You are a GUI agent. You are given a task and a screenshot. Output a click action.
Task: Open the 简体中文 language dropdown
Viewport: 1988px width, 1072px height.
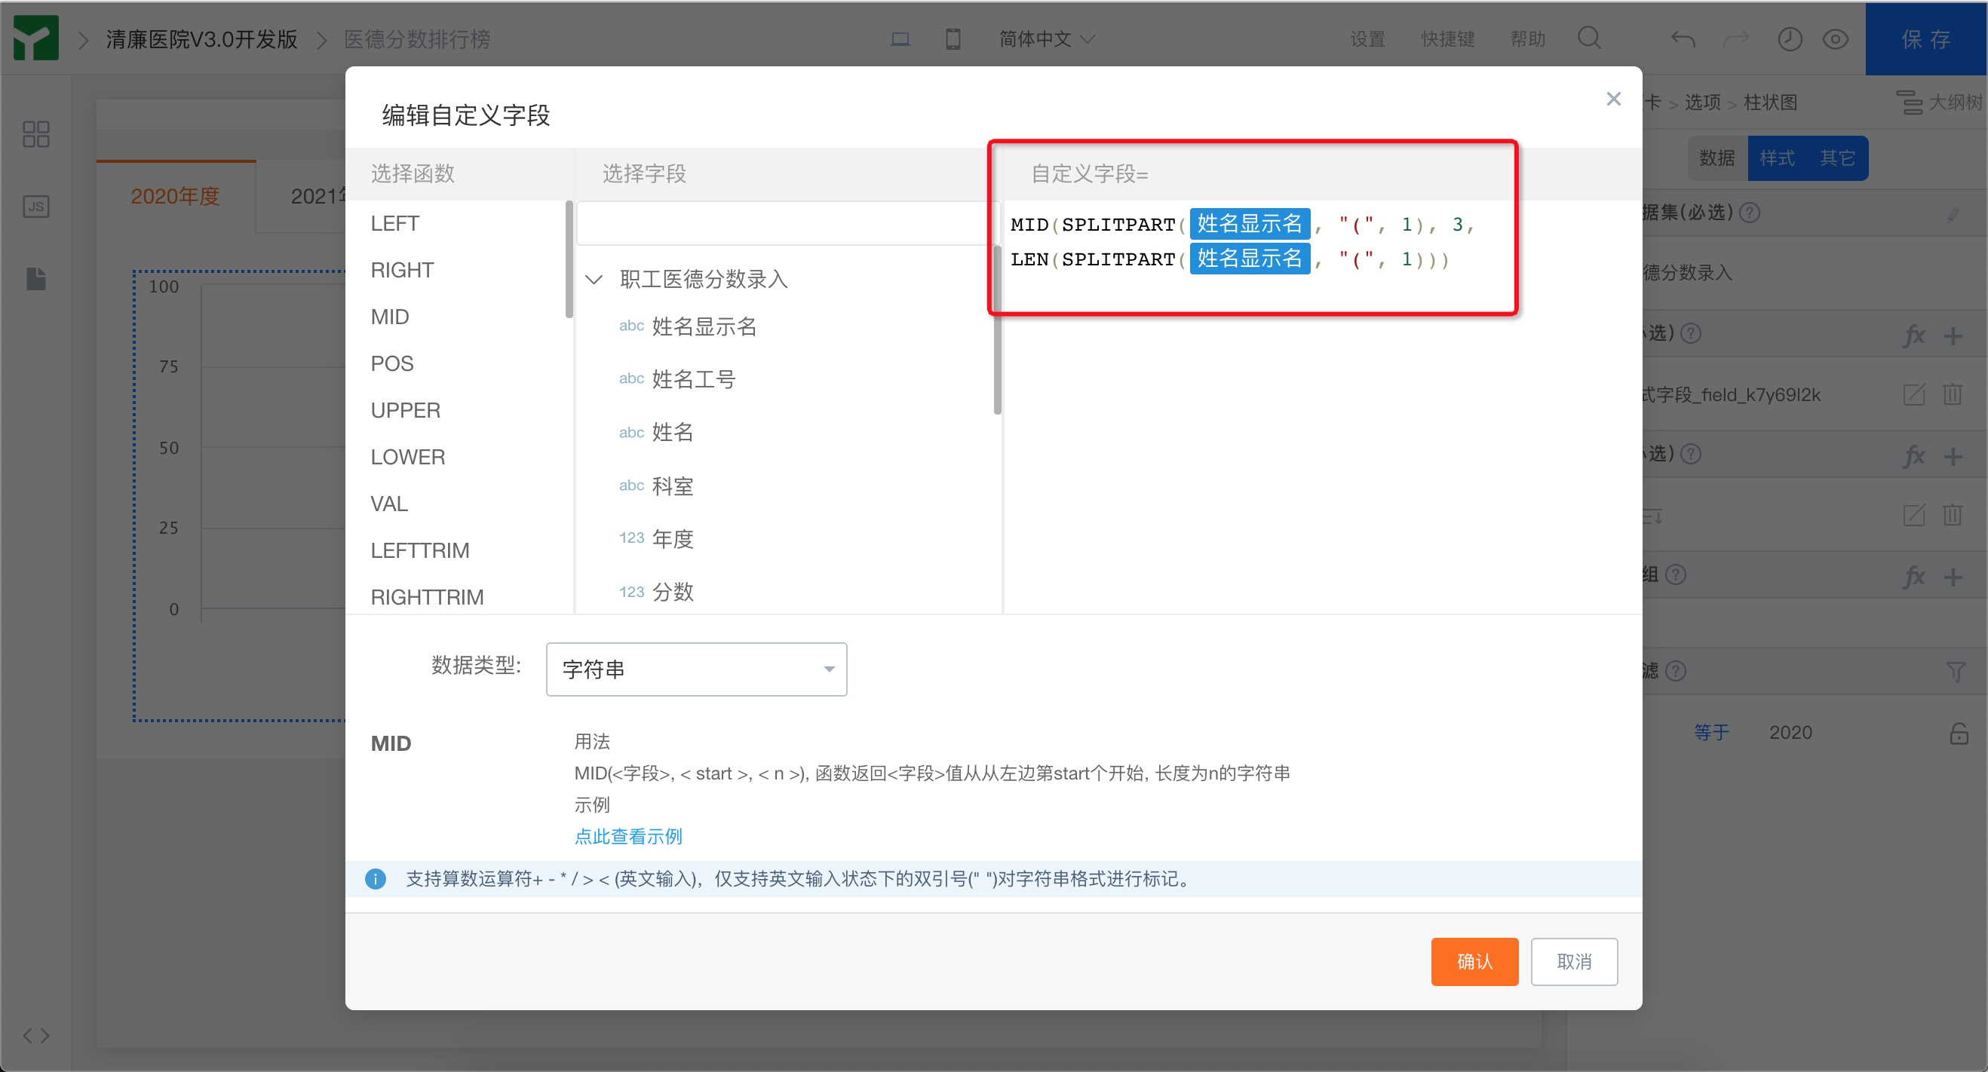pyautogui.click(x=1046, y=38)
